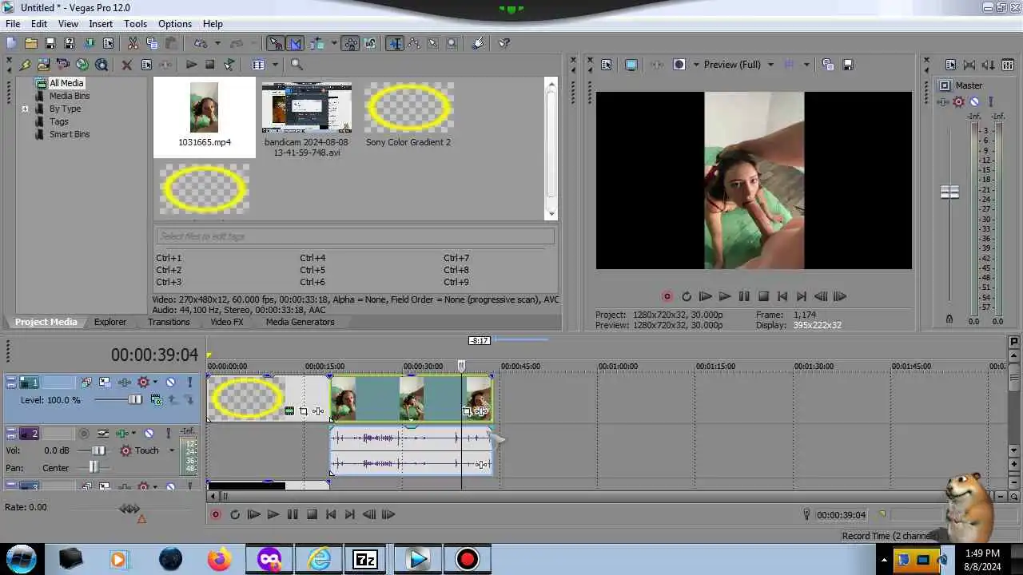The height and width of the screenshot is (575, 1023).
Task: Arm audio track 2 for record
Action: (84, 434)
